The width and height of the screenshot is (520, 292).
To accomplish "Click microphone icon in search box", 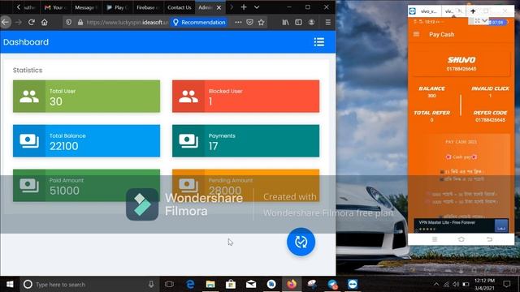I will click(x=151, y=284).
